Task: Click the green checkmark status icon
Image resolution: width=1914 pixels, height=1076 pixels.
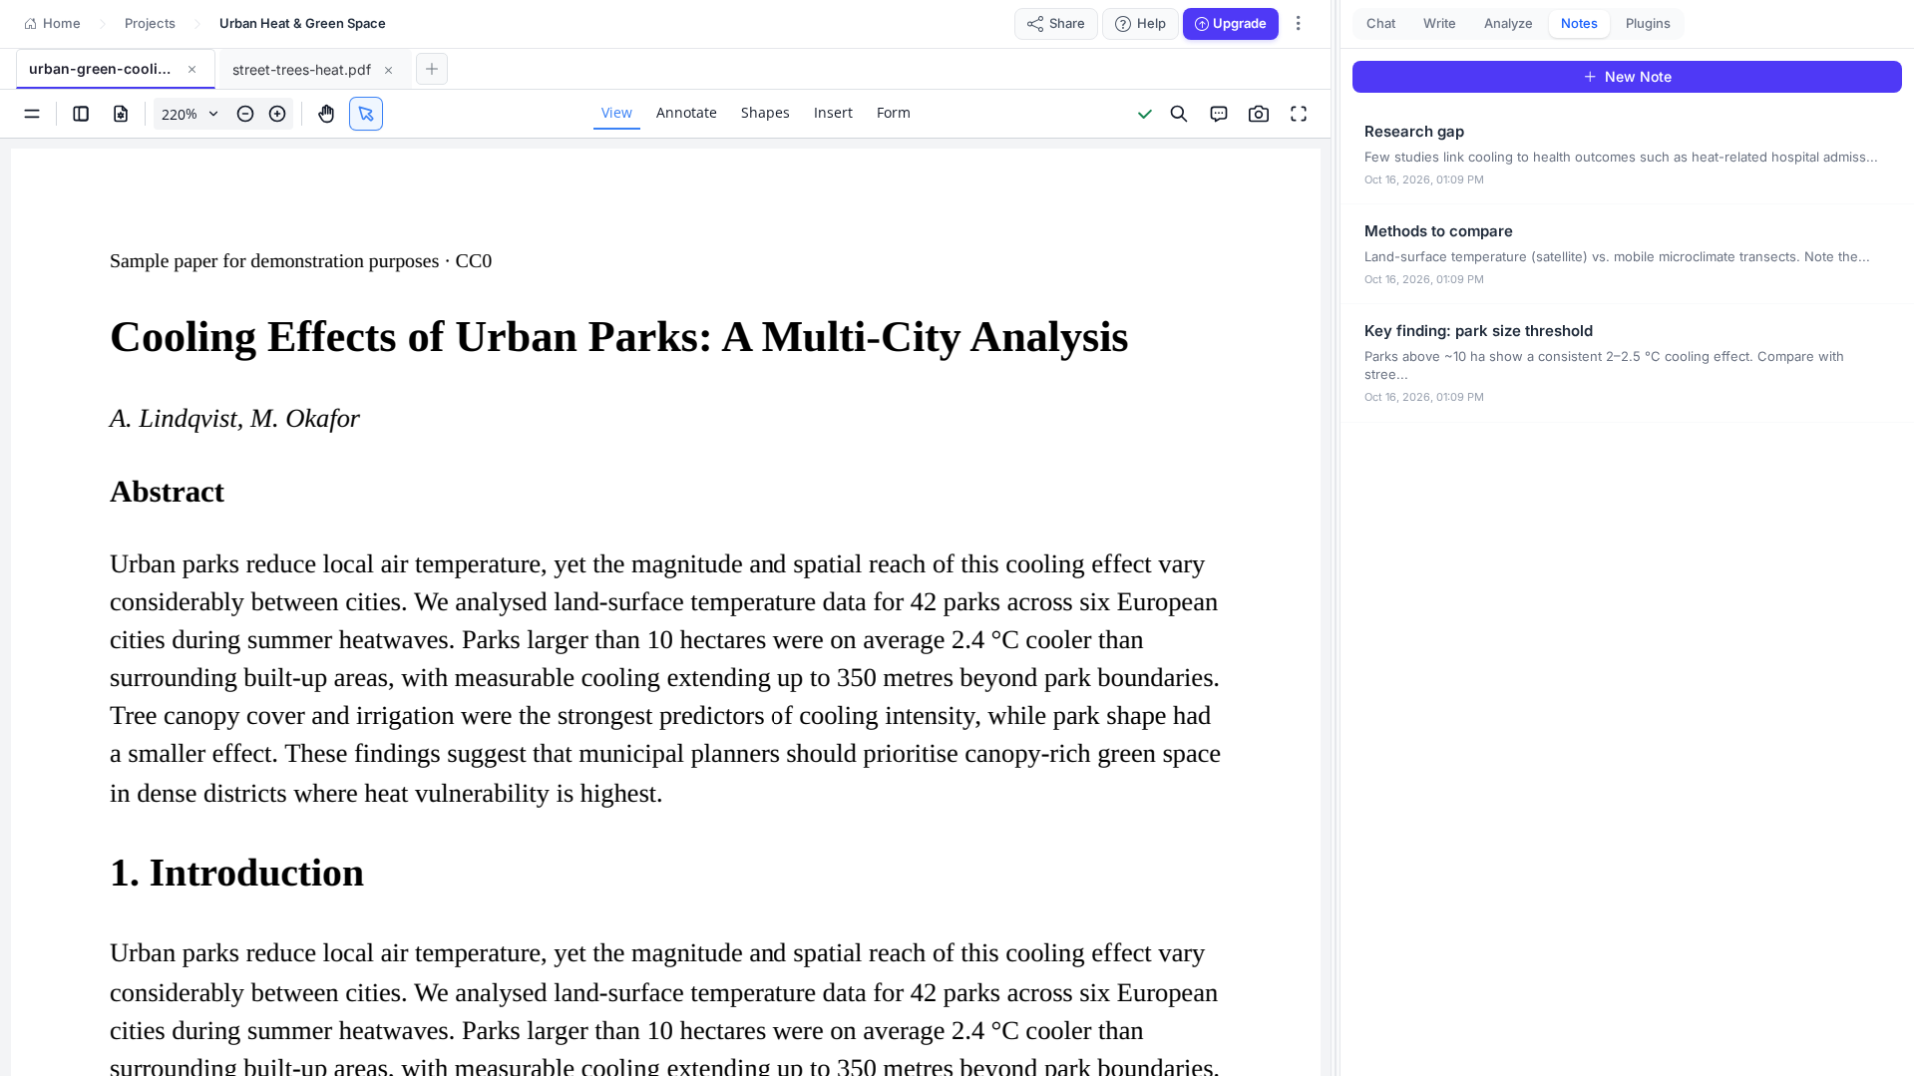Action: 1145,114
